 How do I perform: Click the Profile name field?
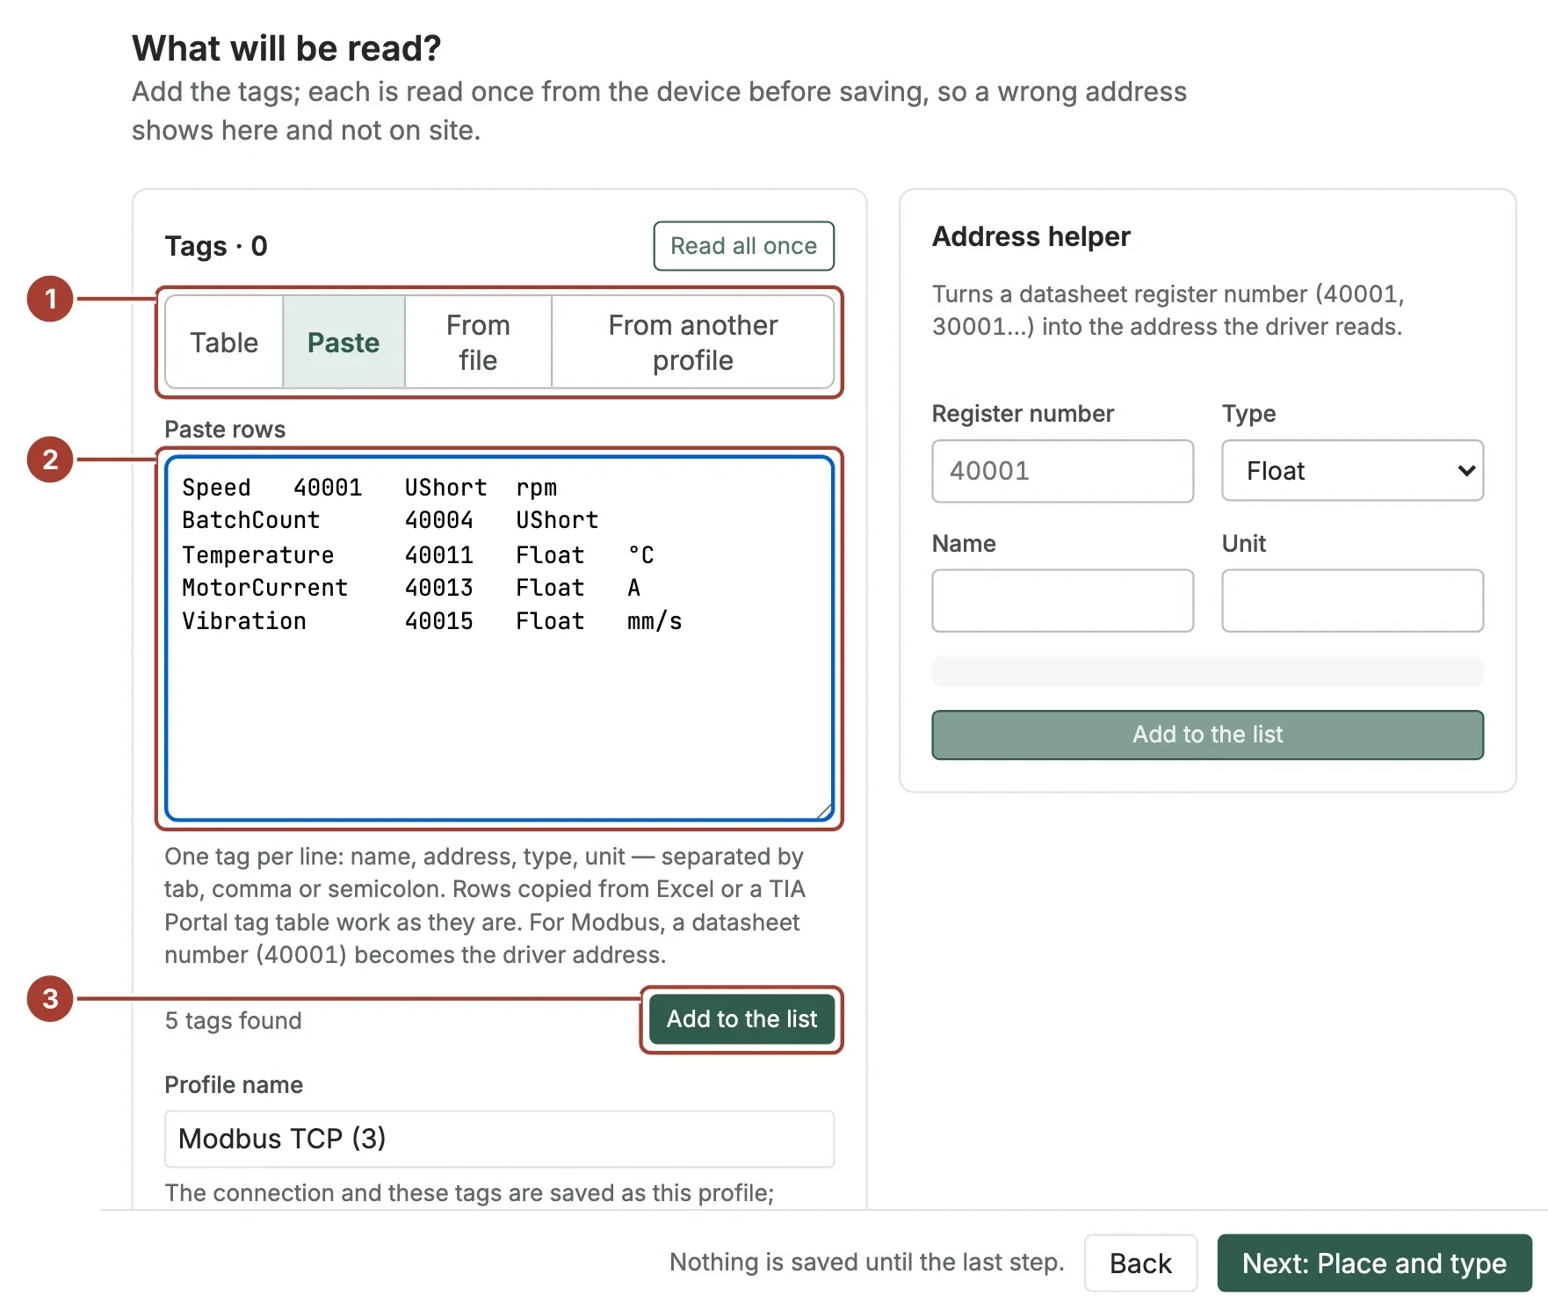[x=499, y=1139]
